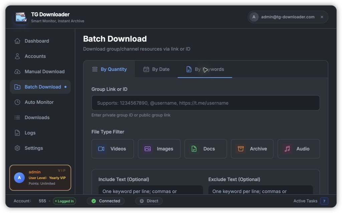Click the green Connected checkmark icon
This screenshot has width=342, height=213.
tap(94, 201)
